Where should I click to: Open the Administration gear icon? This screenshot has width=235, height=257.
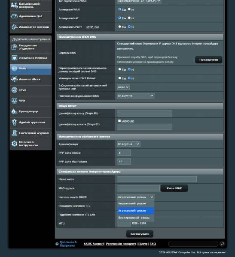click(x=14, y=122)
